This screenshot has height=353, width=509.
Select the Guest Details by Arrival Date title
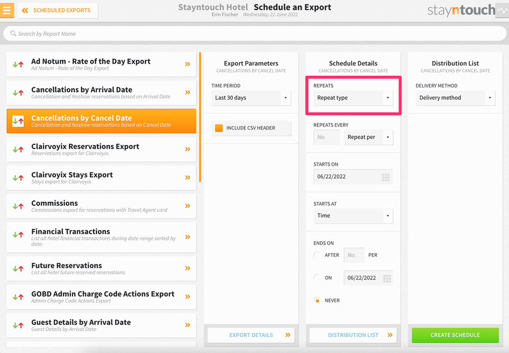81,322
